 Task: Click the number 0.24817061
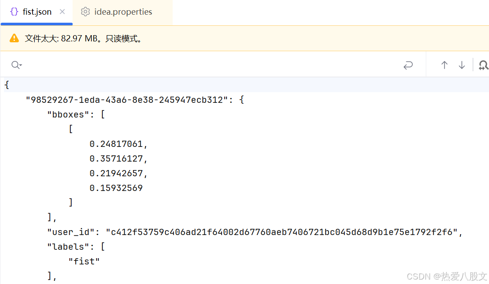click(117, 143)
